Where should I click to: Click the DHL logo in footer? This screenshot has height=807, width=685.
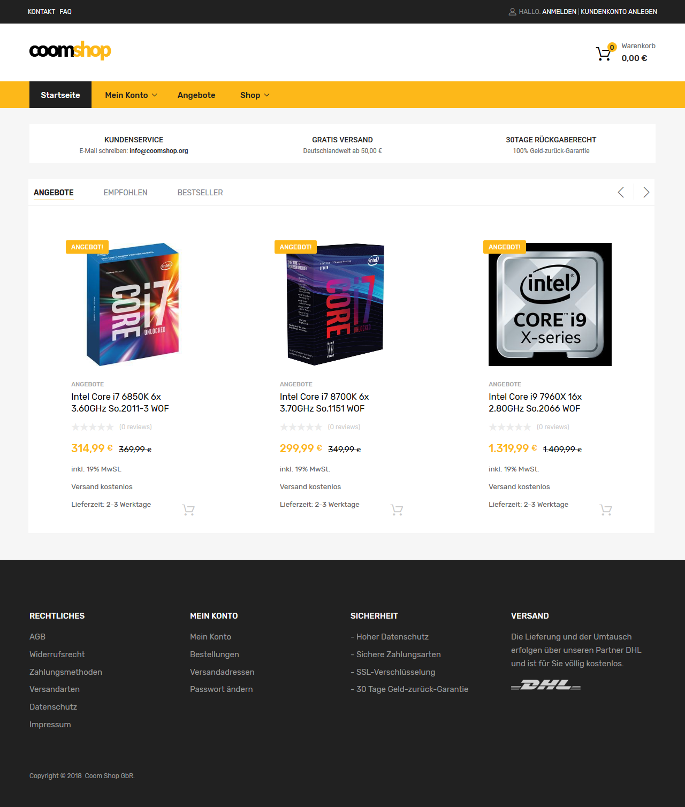click(546, 685)
